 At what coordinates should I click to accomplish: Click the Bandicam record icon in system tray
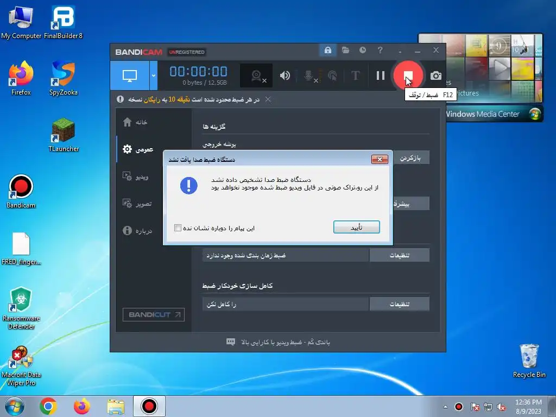[458, 407]
